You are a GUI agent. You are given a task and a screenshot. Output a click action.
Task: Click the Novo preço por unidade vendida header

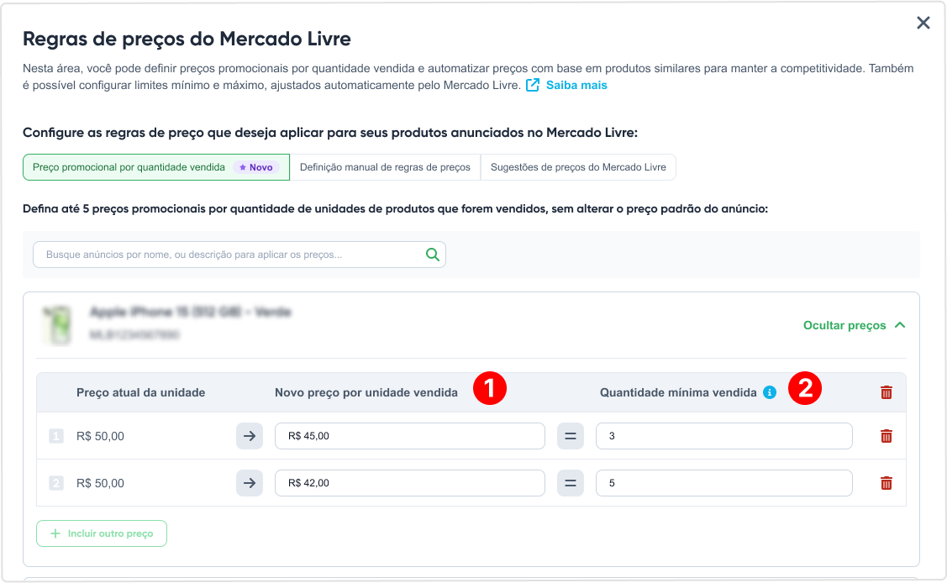(366, 392)
